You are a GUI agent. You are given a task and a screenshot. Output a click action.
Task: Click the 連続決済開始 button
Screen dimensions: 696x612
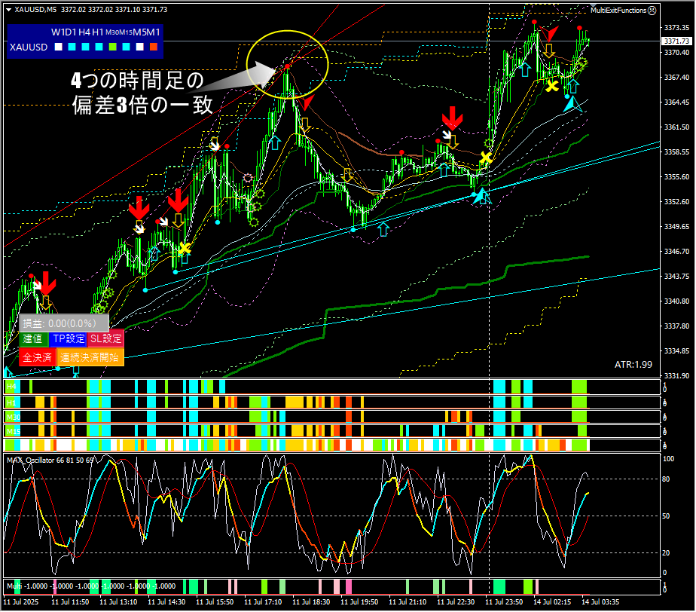pos(90,357)
